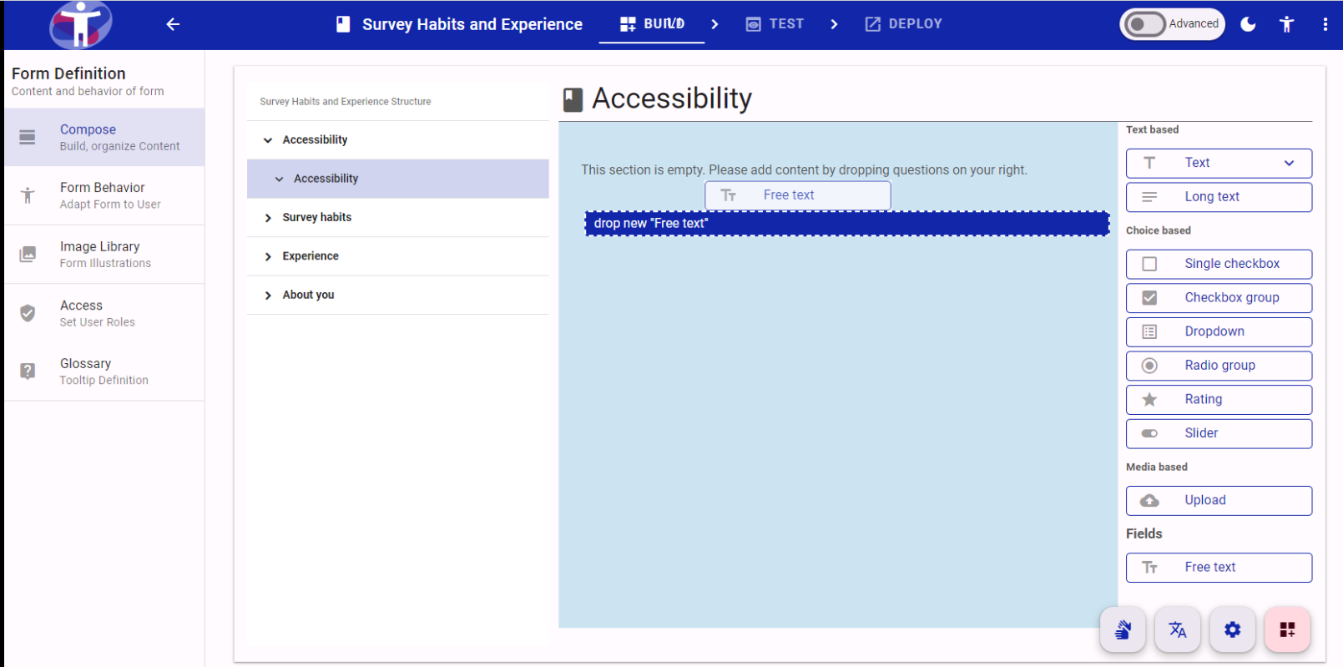Toggle the Advanced mode switch
The width and height of the screenshot is (1343, 667).
[x=1144, y=24]
